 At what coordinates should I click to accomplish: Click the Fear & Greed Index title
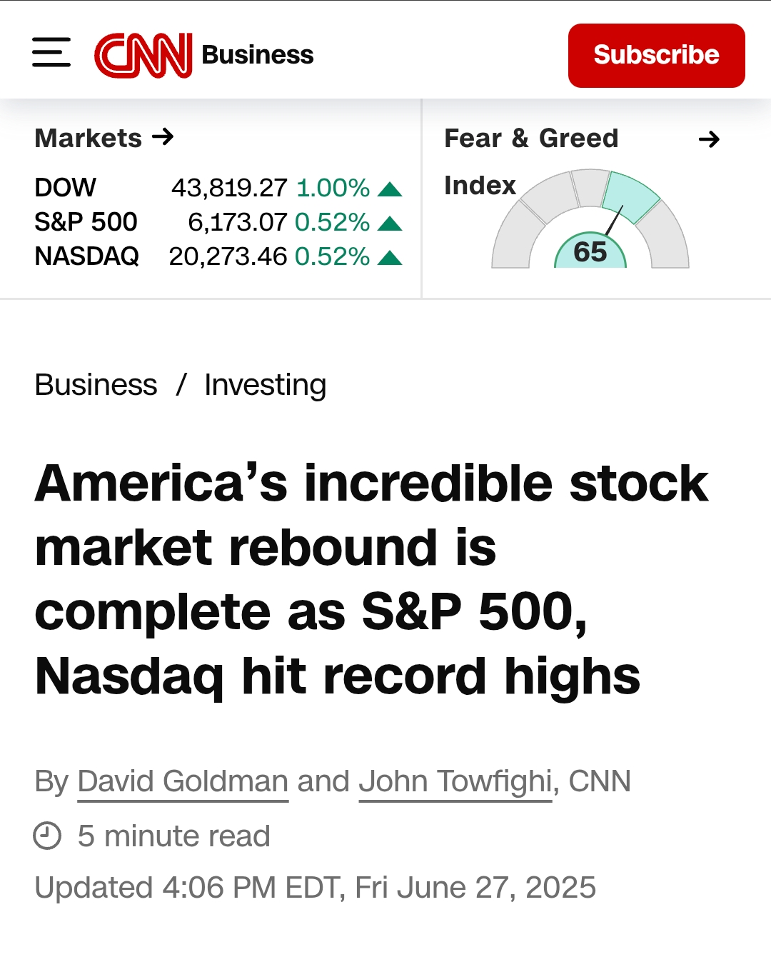coord(531,161)
